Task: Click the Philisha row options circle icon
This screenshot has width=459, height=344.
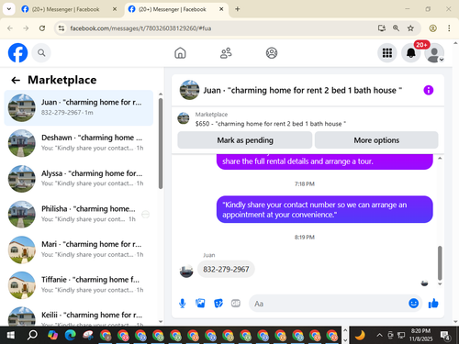Action: point(145,215)
